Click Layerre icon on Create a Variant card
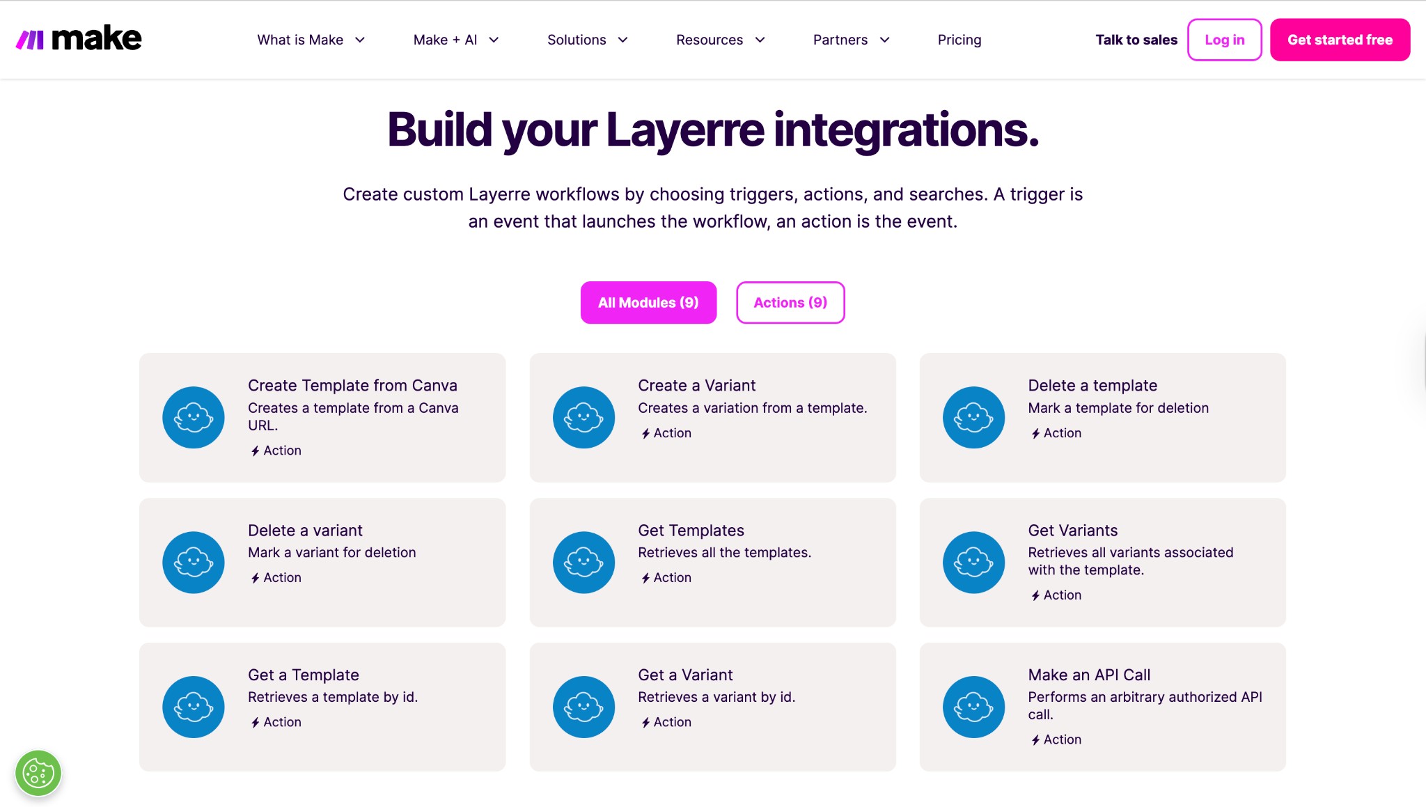 click(x=583, y=417)
